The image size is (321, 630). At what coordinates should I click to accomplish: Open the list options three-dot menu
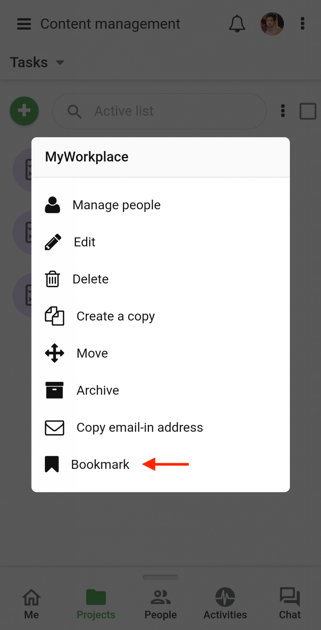[283, 111]
